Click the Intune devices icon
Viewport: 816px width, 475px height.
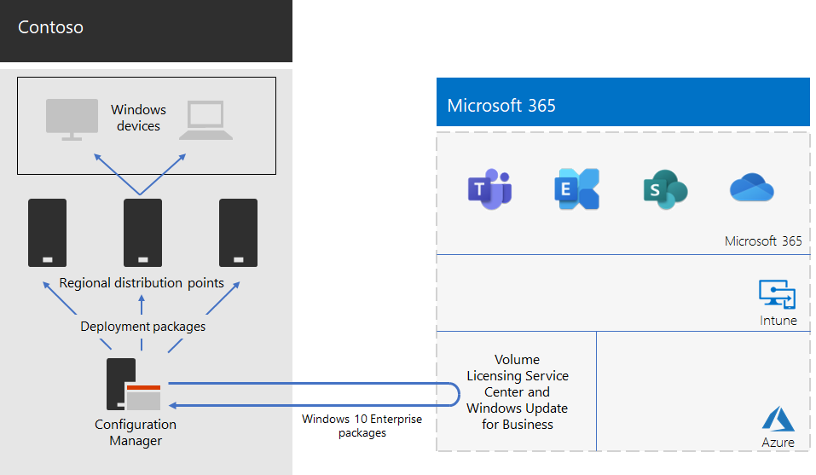click(x=777, y=294)
